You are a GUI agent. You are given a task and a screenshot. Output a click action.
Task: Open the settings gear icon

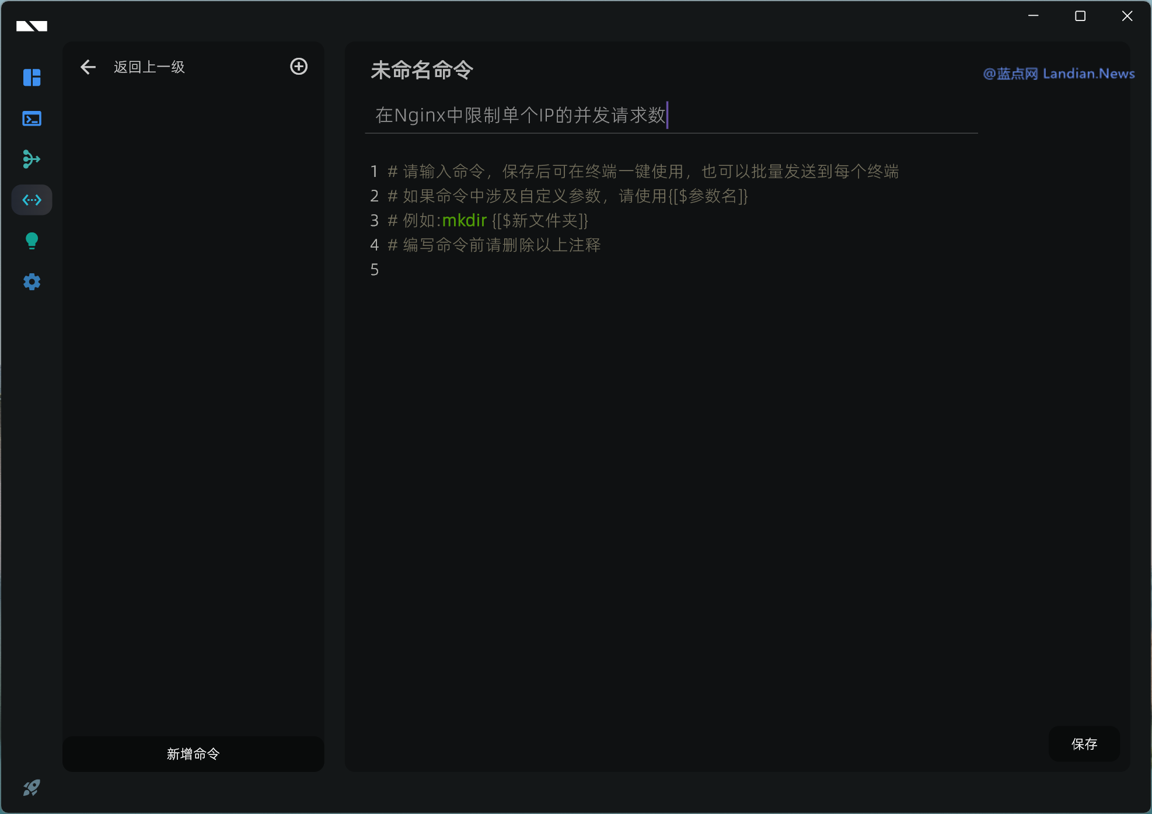[x=32, y=282]
